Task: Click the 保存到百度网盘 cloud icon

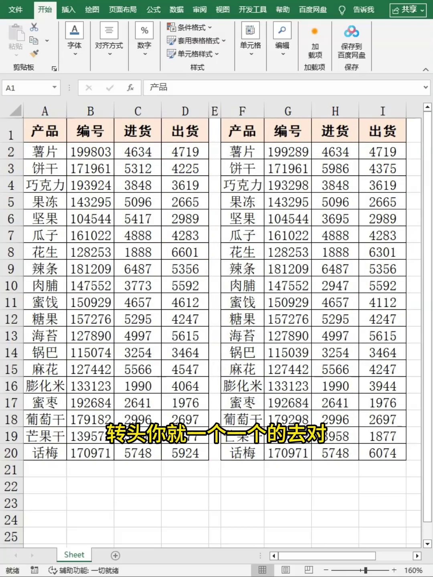Action: pyautogui.click(x=351, y=31)
